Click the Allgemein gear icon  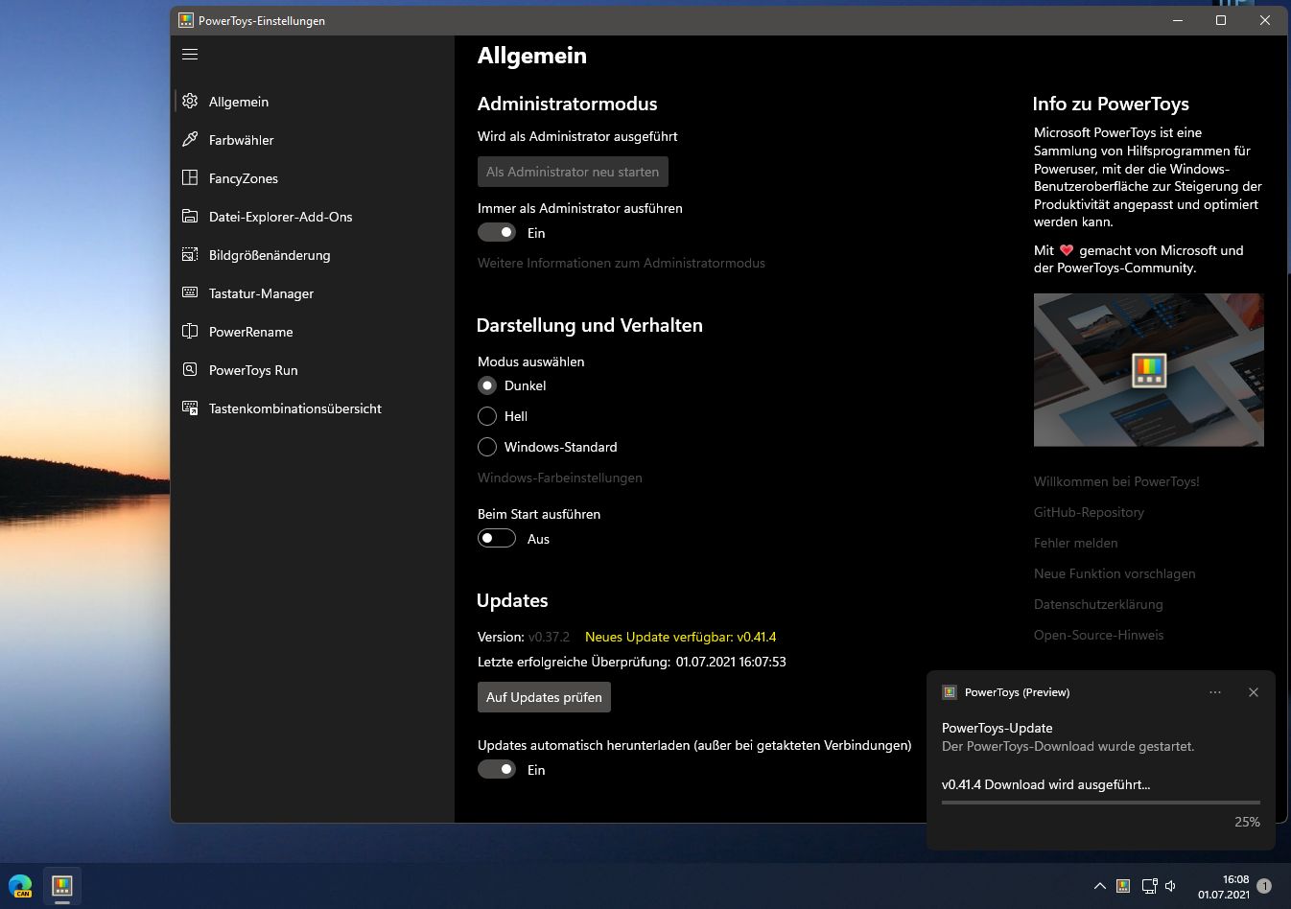tap(190, 101)
